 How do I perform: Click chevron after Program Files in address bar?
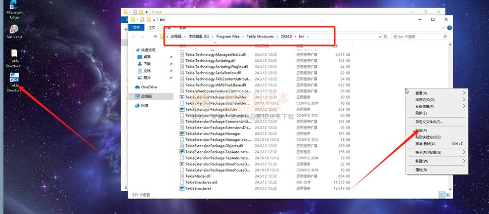click(243, 37)
